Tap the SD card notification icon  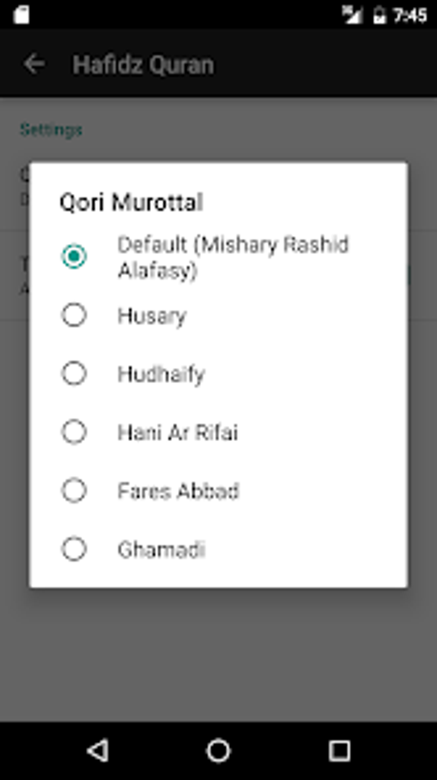coord(21,15)
